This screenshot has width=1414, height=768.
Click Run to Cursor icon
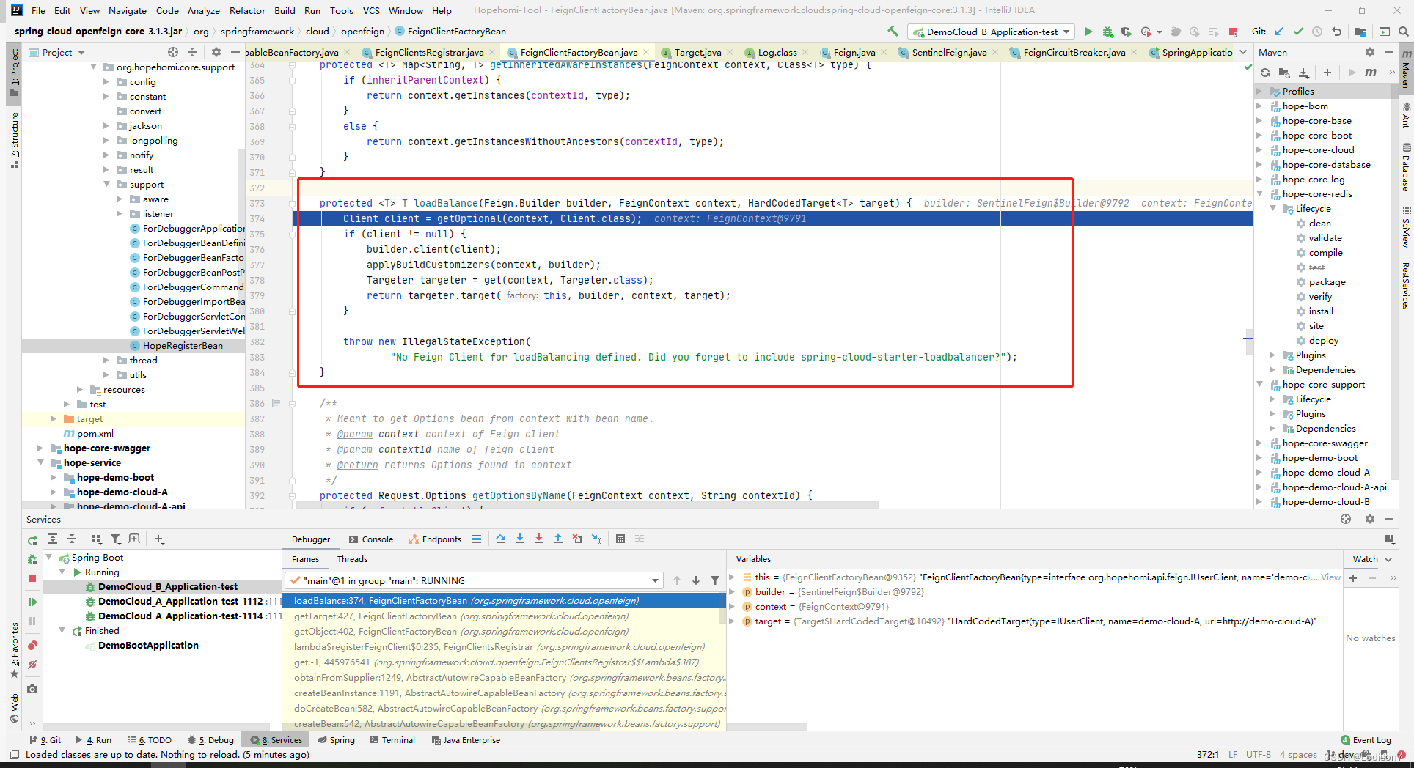click(x=596, y=539)
